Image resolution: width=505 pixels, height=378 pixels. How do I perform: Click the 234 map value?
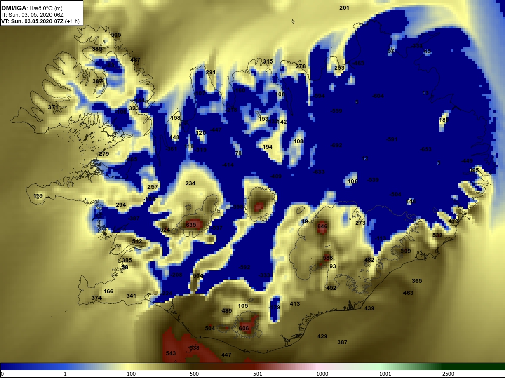coord(190,183)
